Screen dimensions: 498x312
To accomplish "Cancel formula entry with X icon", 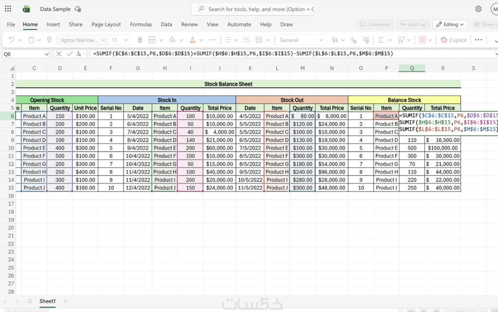I will (x=59, y=54).
